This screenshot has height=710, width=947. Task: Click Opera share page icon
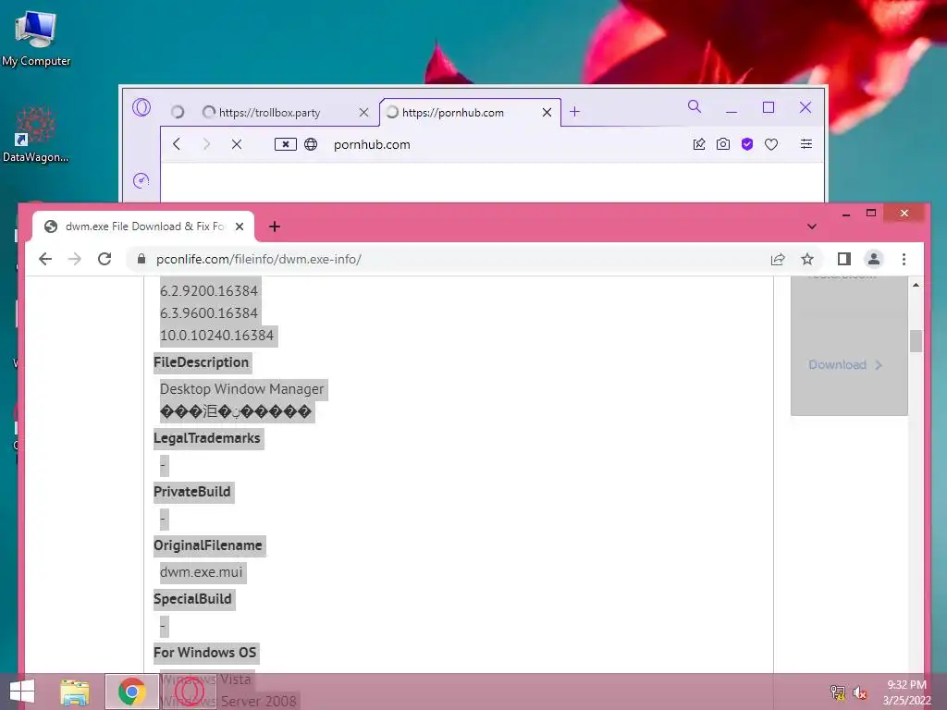click(699, 144)
